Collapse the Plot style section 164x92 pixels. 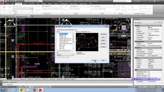pyautogui.click(x=161, y=48)
